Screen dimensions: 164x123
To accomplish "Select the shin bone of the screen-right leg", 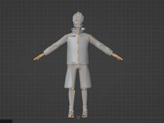I will point(84,100).
